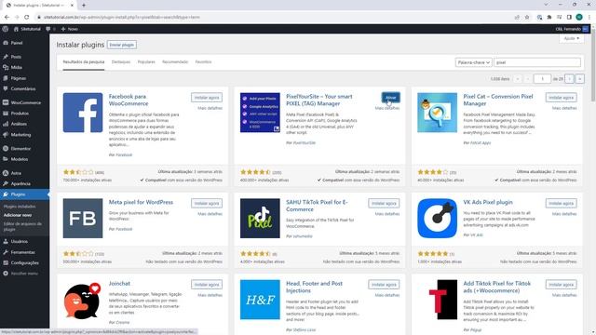Install Meta pixel for WordPress
The image size is (596, 335).
pos(207,203)
